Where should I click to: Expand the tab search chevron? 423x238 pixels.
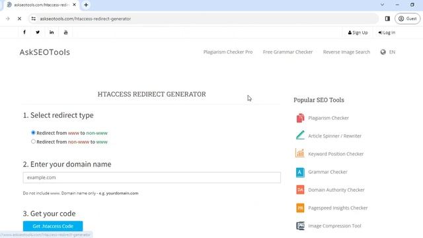pyautogui.click(x=382, y=5)
